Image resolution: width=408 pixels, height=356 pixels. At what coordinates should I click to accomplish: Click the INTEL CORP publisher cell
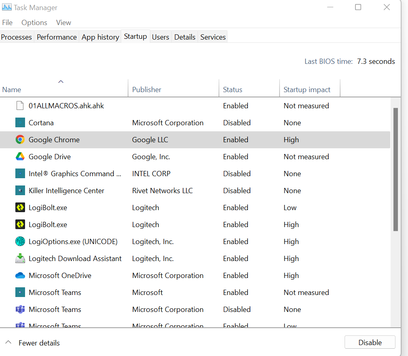point(151,174)
